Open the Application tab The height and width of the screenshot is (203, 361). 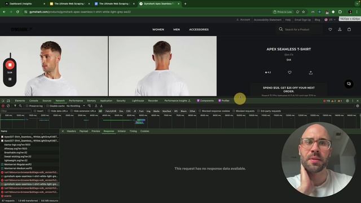tap(106, 101)
